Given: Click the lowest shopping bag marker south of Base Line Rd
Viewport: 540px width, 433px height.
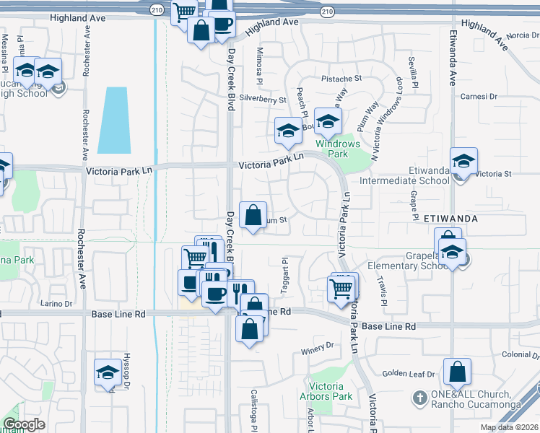Looking at the screenshot, I should (249, 331).
